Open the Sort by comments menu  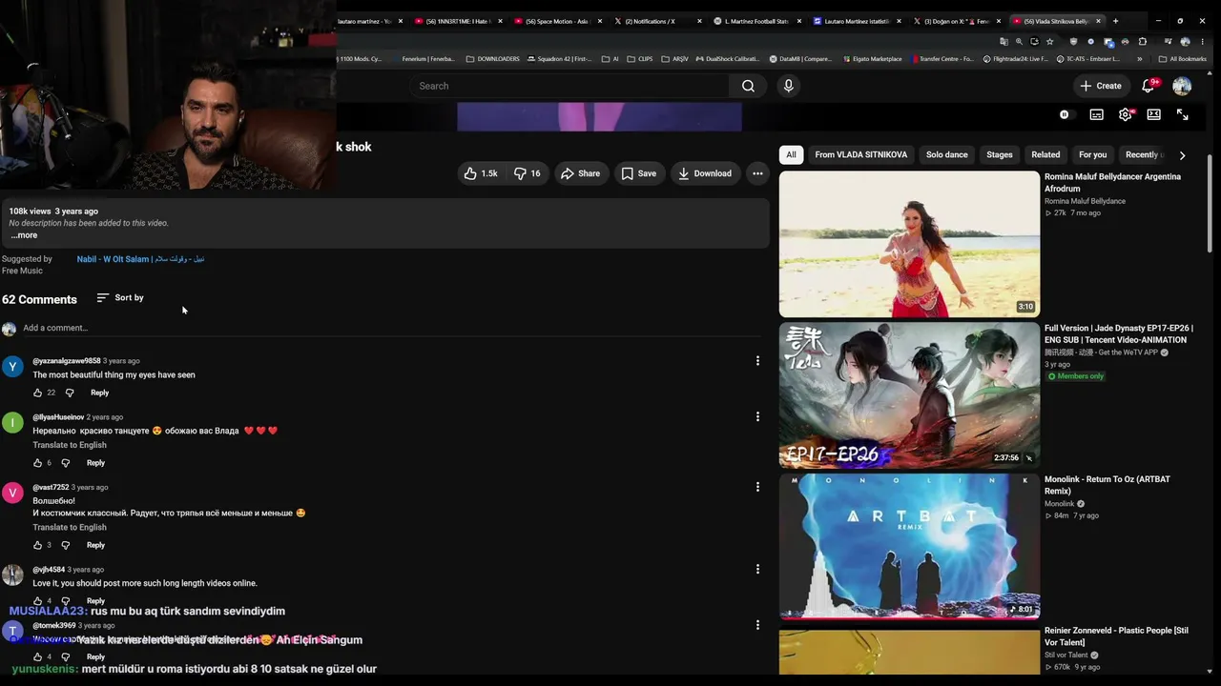point(120,298)
